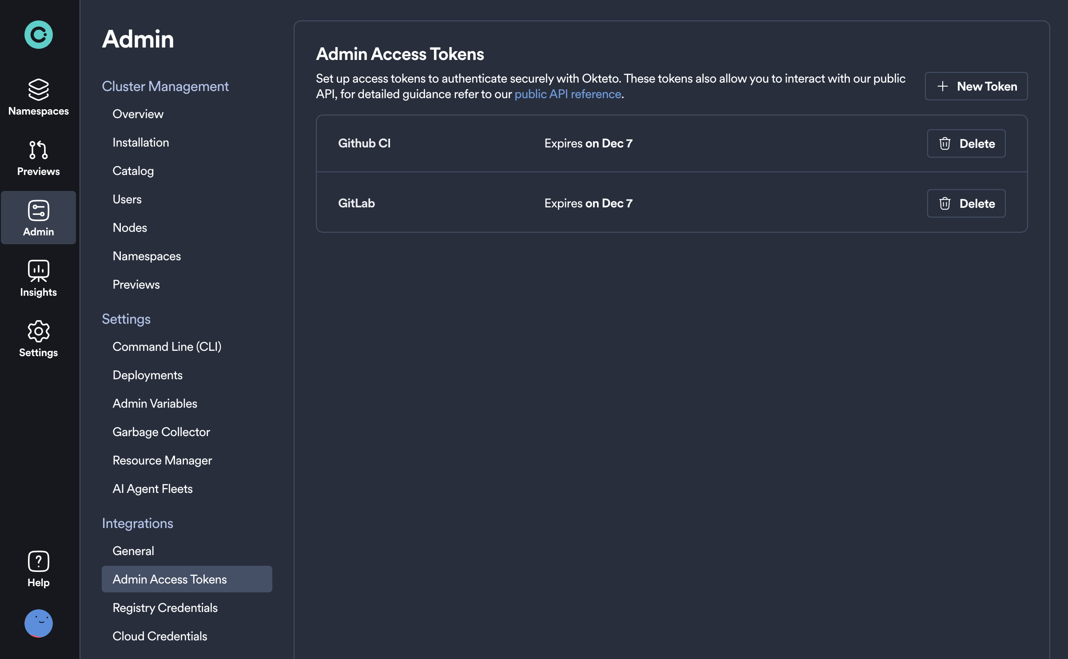Image resolution: width=1068 pixels, height=659 pixels.
Task: Select Command Line (CLI) settings
Action: 167,346
